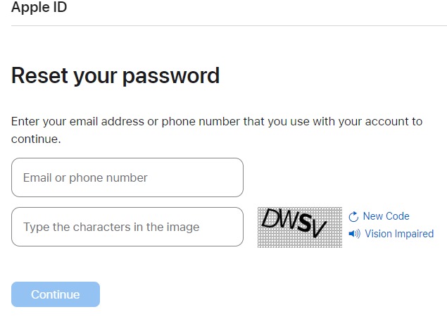447x319 pixels.
Task: Click the bold S in captcha
Action: (305, 223)
